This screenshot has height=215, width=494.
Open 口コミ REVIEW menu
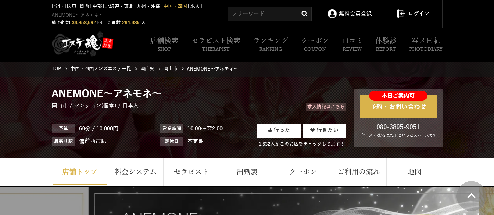[x=352, y=44]
